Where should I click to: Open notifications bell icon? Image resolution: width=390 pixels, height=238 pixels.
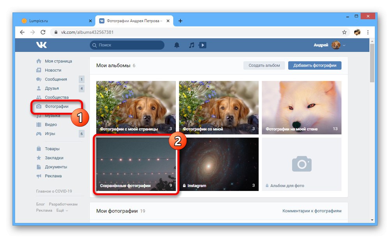pyautogui.click(x=177, y=45)
